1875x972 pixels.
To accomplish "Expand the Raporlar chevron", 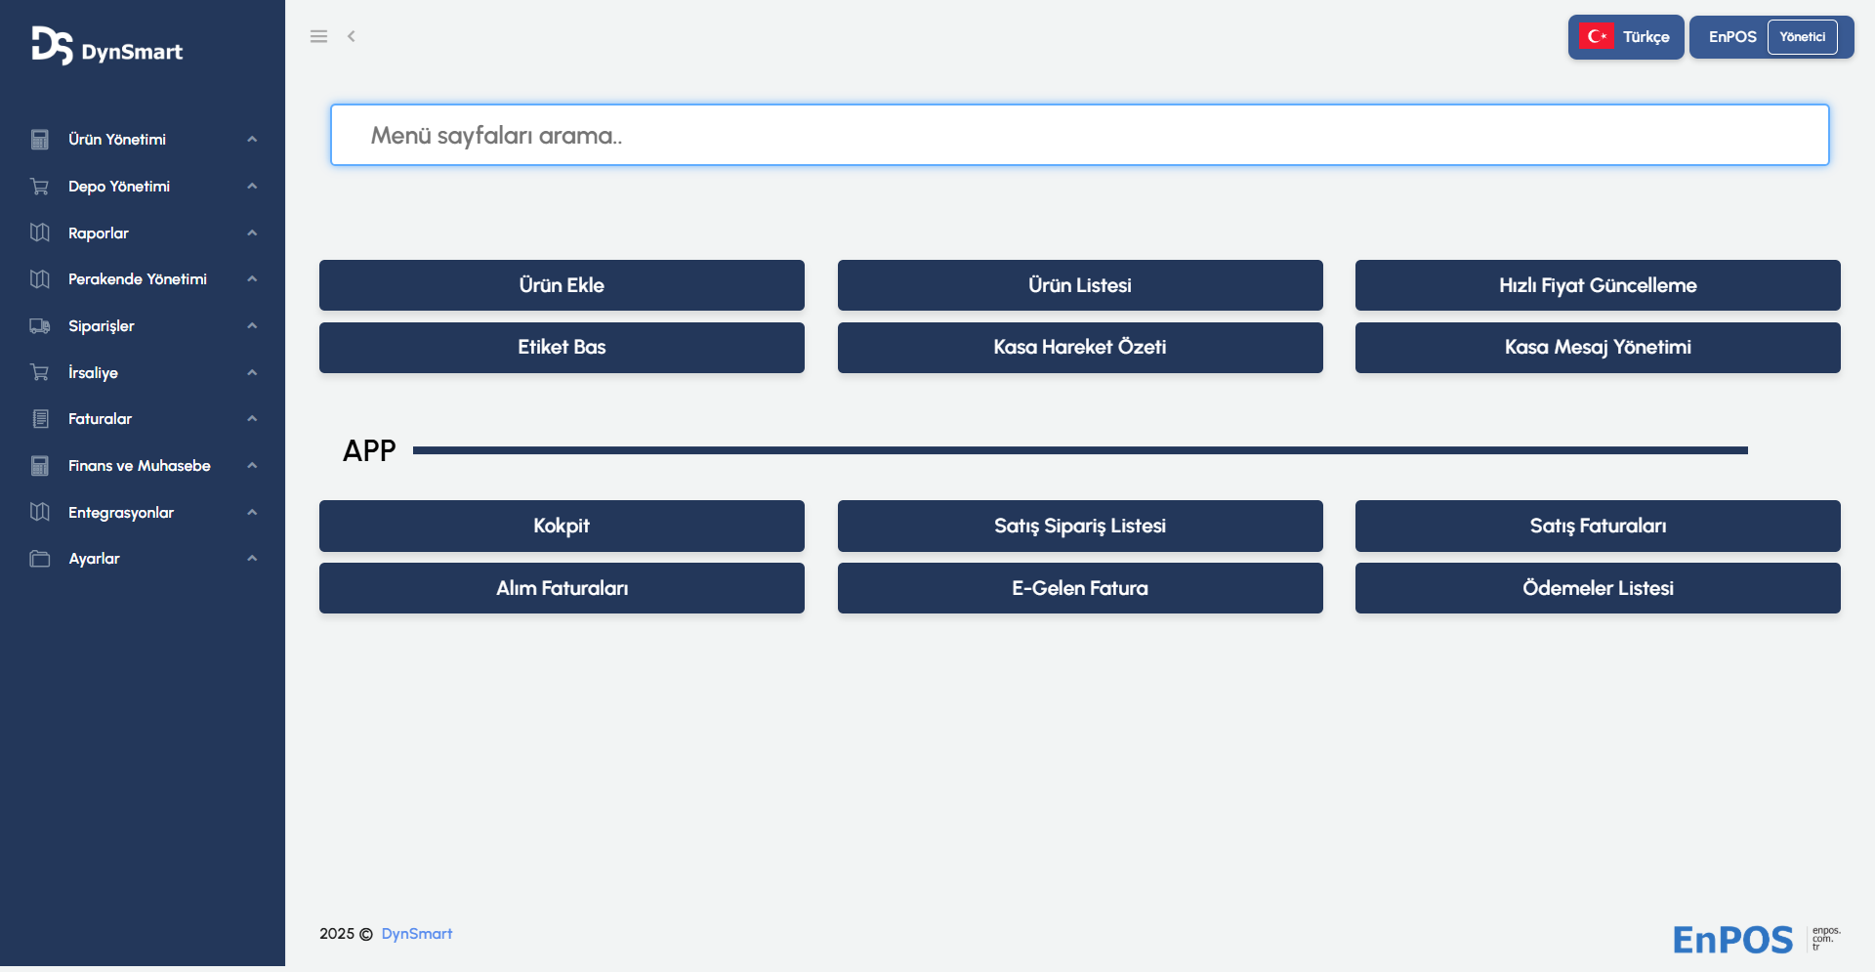I will point(252,233).
